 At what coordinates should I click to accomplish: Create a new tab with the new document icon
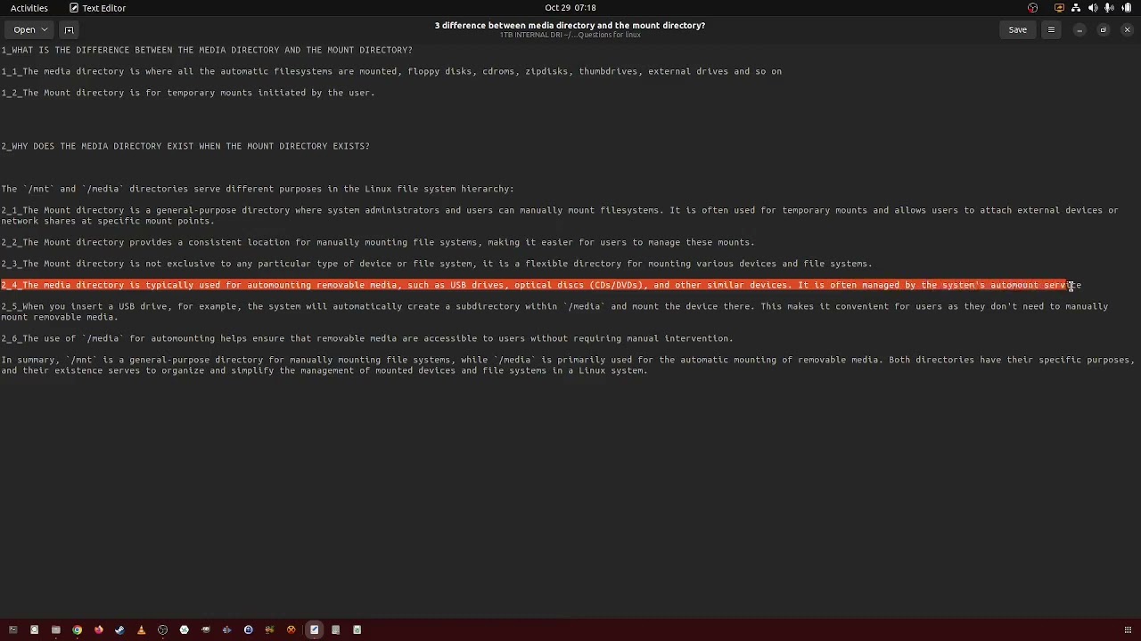[x=69, y=29]
